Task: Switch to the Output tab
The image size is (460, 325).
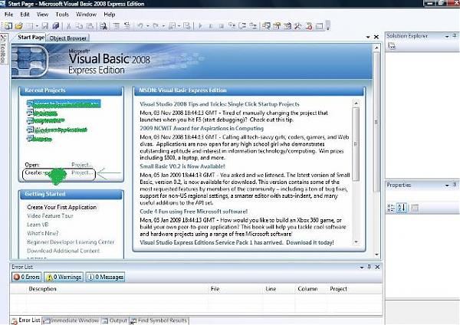Action: tap(115, 320)
